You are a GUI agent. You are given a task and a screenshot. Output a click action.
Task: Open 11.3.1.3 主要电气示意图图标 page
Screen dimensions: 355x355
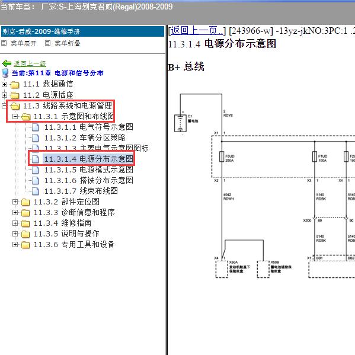tap(96, 148)
